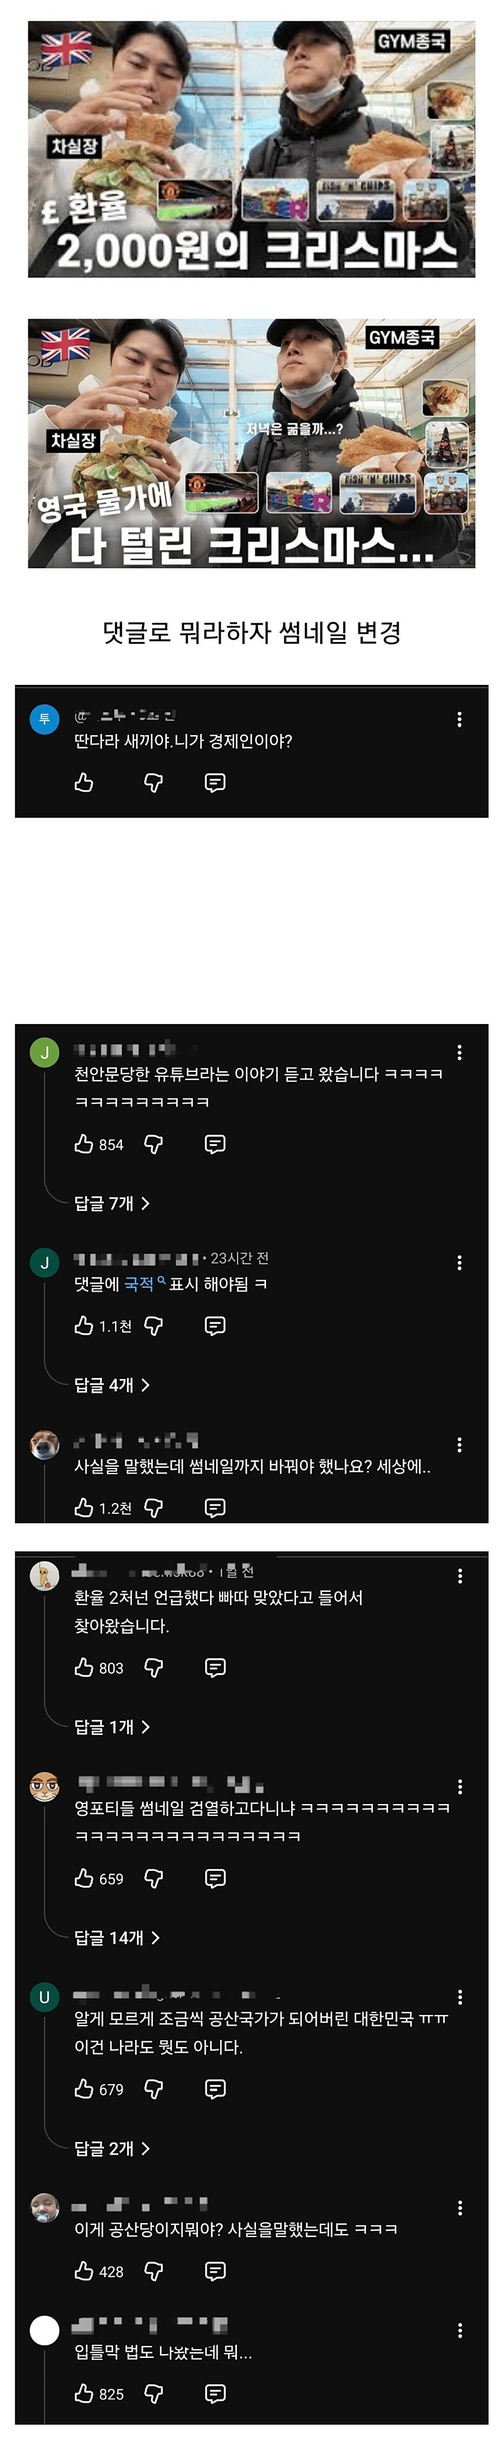Click the blue '국적' search link
Viewport: 503px width, 2441px height.
pos(139,1284)
